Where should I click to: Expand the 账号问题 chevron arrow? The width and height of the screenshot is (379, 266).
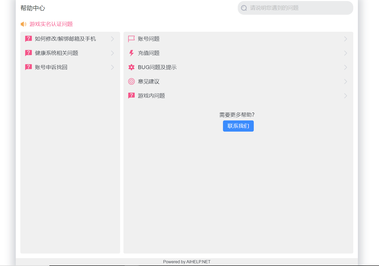[345, 39]
